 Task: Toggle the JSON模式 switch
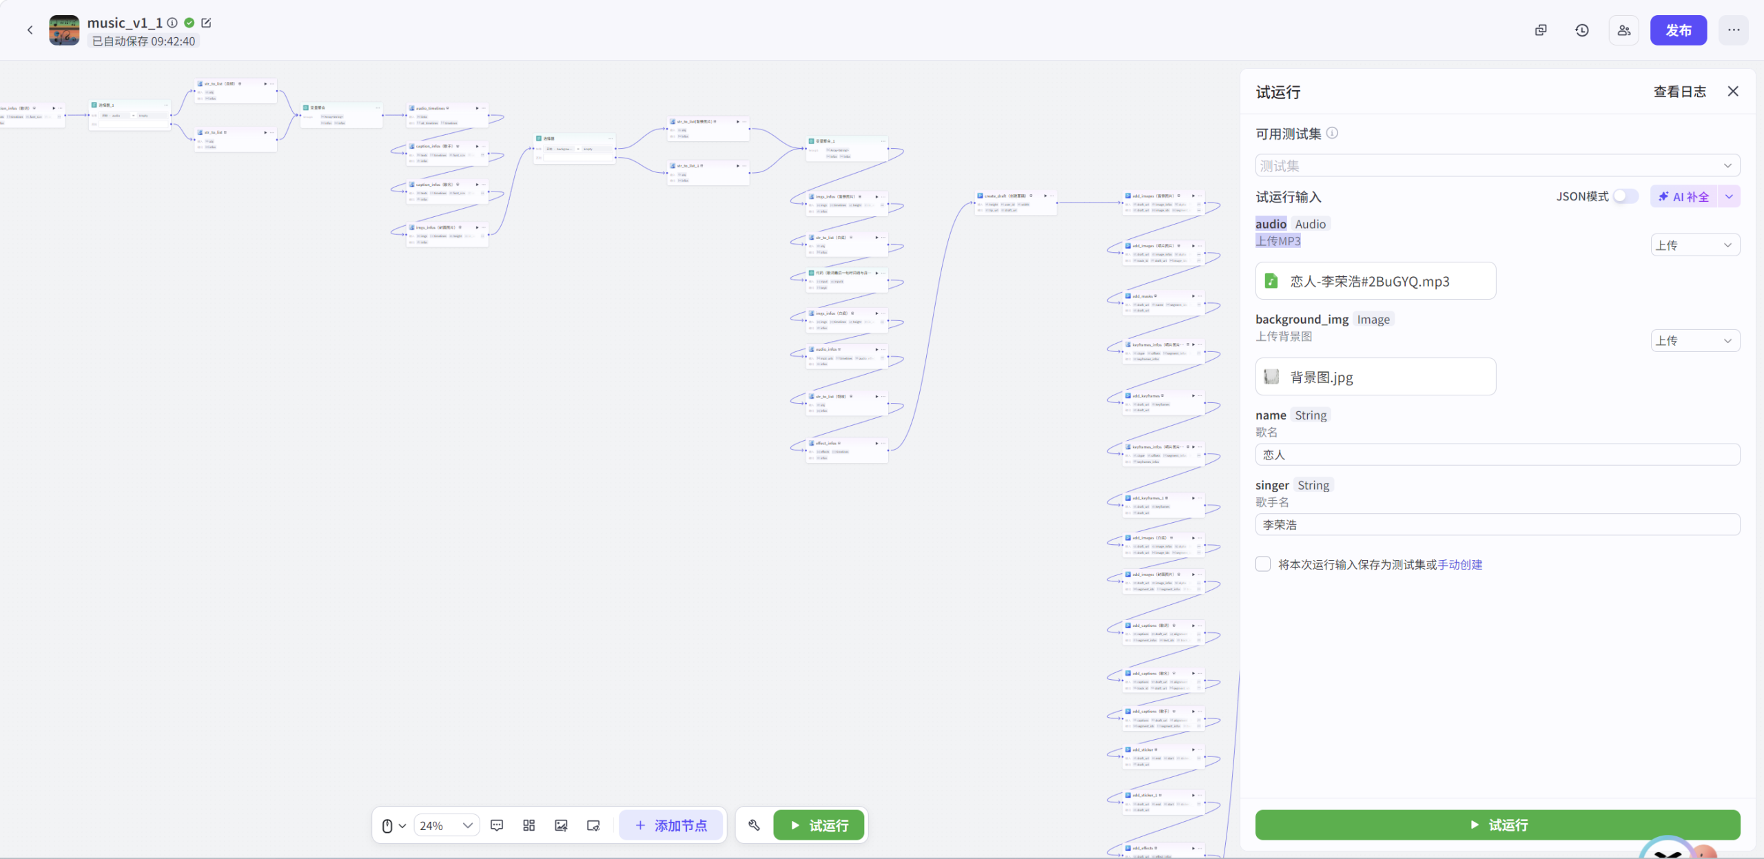point(1625,196)
